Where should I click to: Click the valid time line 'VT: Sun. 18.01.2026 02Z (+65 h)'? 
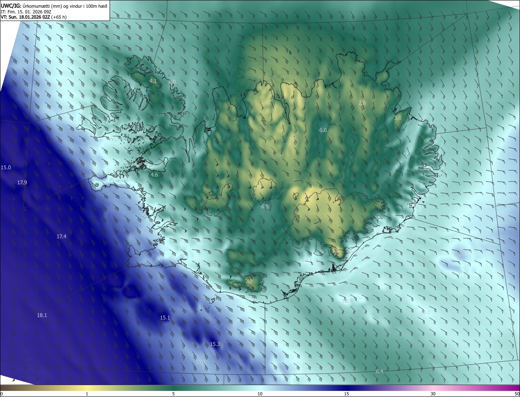click(34, 17)
